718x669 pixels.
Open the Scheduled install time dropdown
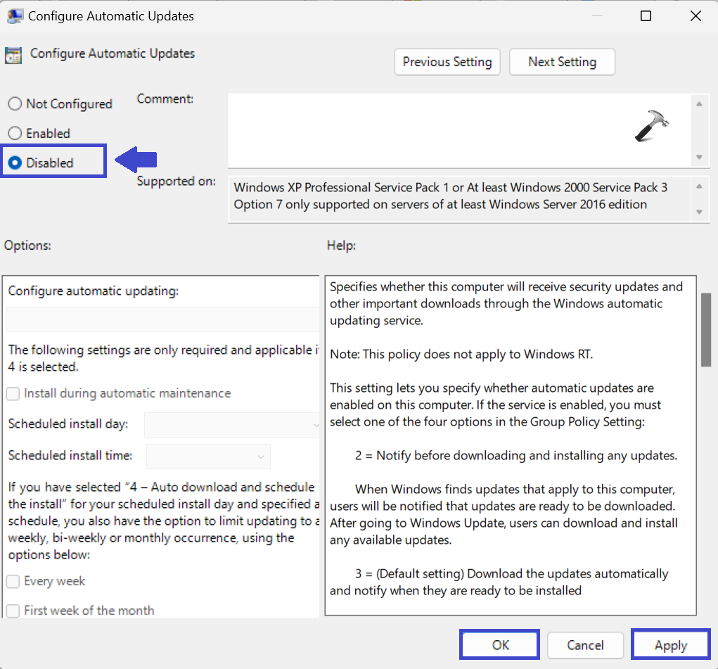click(208, 457)
